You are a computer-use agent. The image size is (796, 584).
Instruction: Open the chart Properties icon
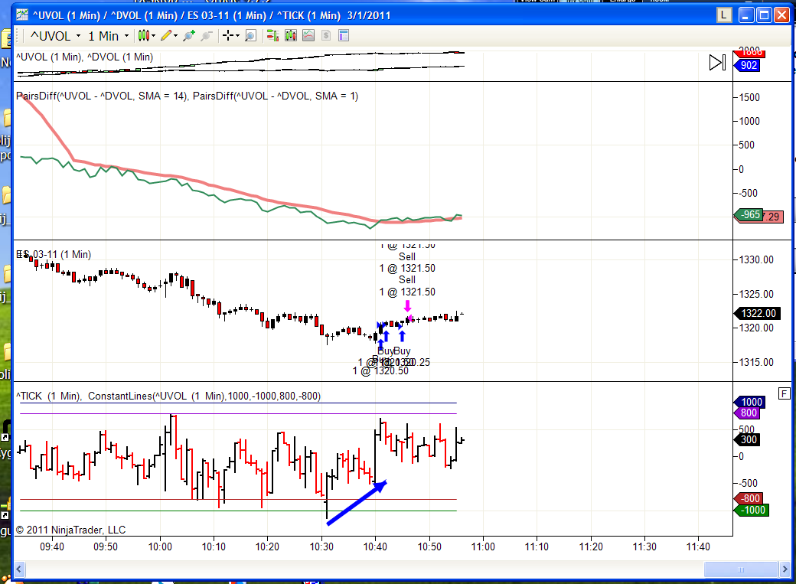344,35
